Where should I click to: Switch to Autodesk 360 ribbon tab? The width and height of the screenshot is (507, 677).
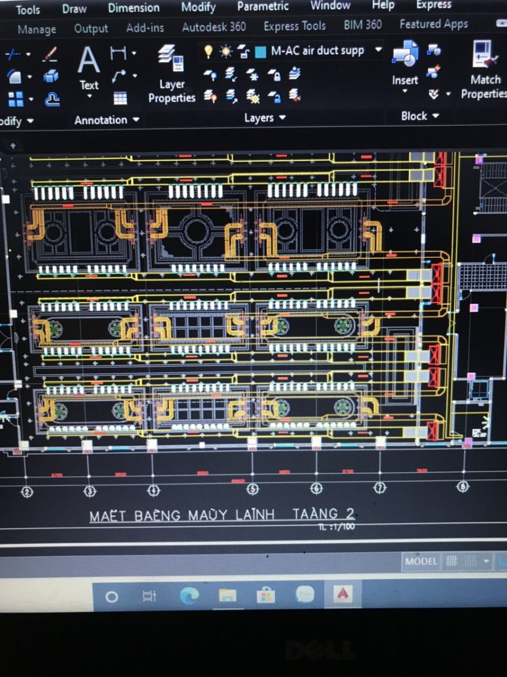(x=214, y=27)
